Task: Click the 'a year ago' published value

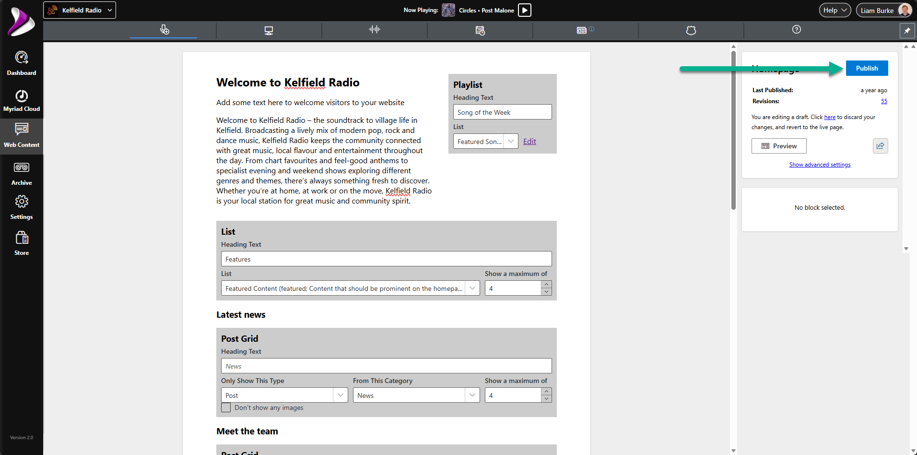Action: 874,90
